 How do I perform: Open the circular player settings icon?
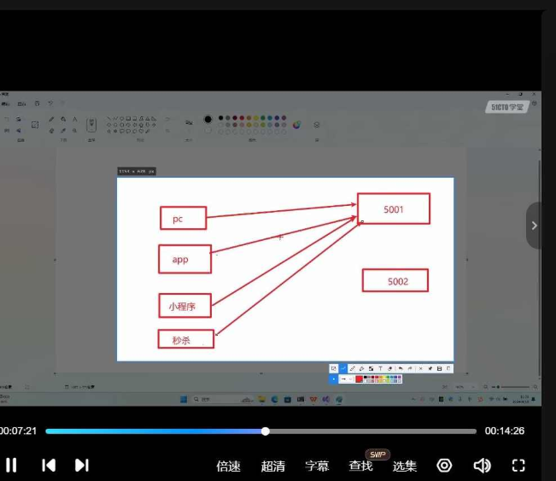tap(444, 465)
